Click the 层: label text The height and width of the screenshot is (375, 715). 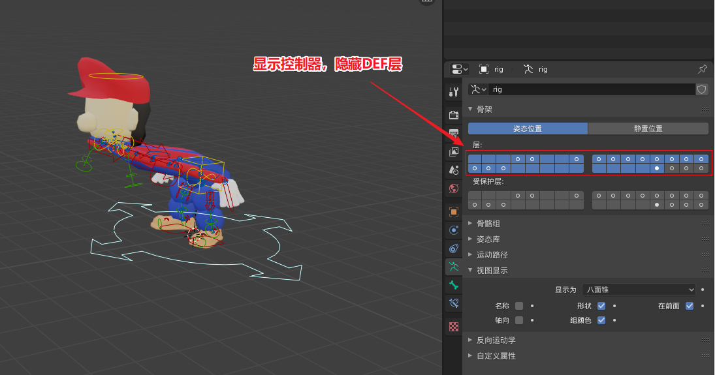tap(477, 145)
